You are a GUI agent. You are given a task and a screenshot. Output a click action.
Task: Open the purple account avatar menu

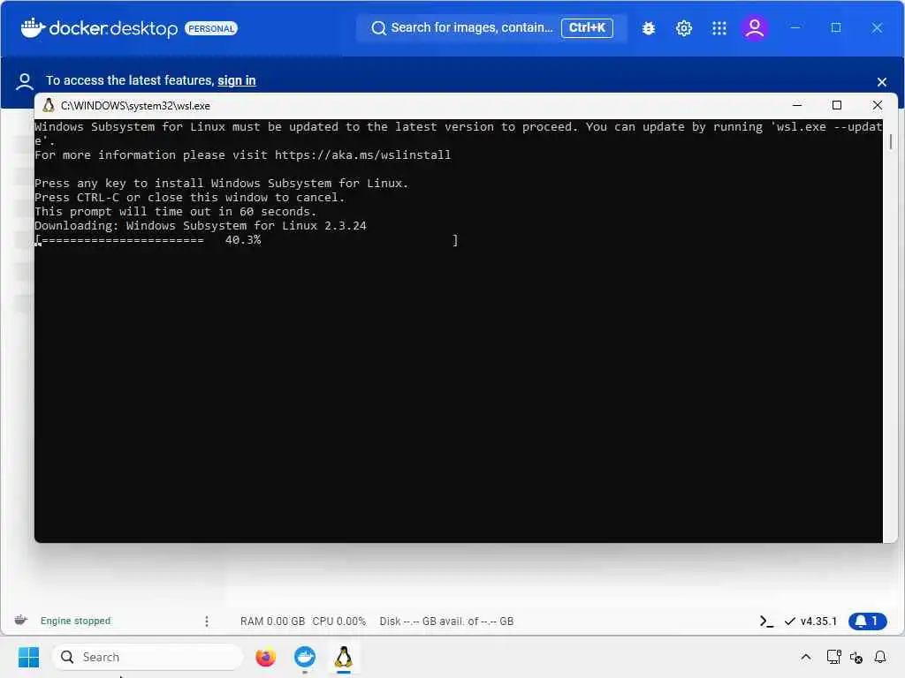755,27
